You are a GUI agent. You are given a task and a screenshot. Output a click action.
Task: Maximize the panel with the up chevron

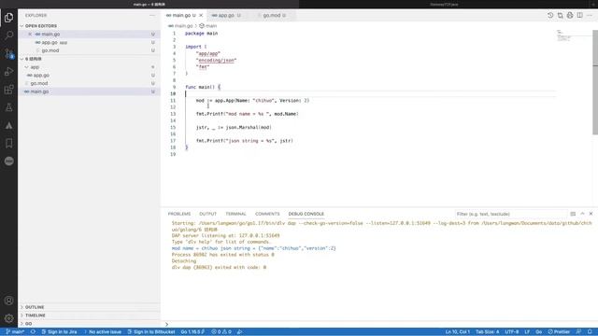[582, 214]
